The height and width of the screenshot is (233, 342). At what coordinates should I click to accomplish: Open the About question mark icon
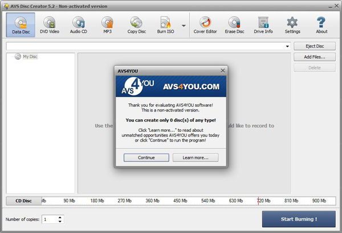321,25
